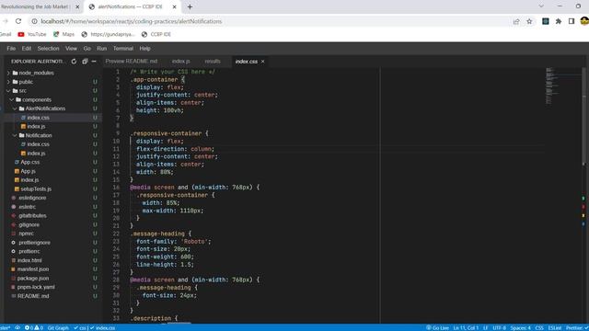
Task: Click the address bar URL
Action: click(x=132, y=21)
